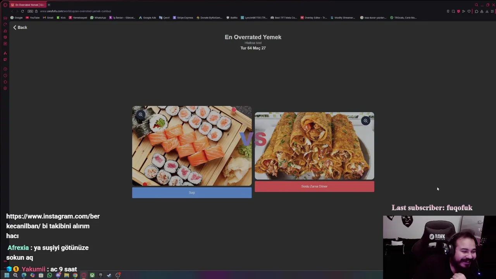Launch Microsoft Edge from taskbar
The height and width of the screenshot is (279, 496).
[x=24, y=275]
